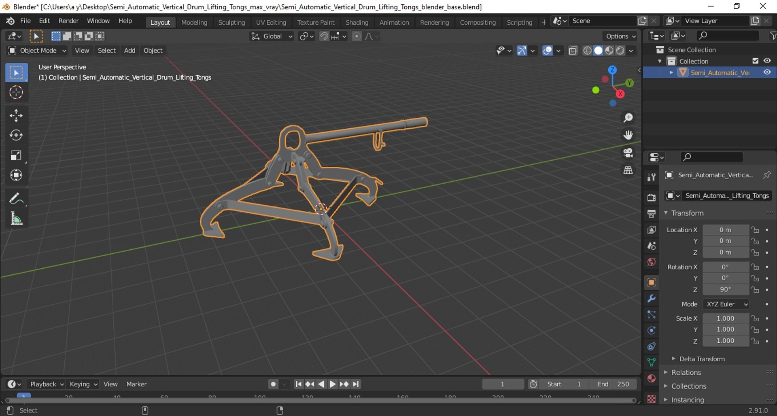Image resolution: width=777 pixels, height=416 pixels.
Task: Toggle X-ray display mode
Action: click(573, 51)
